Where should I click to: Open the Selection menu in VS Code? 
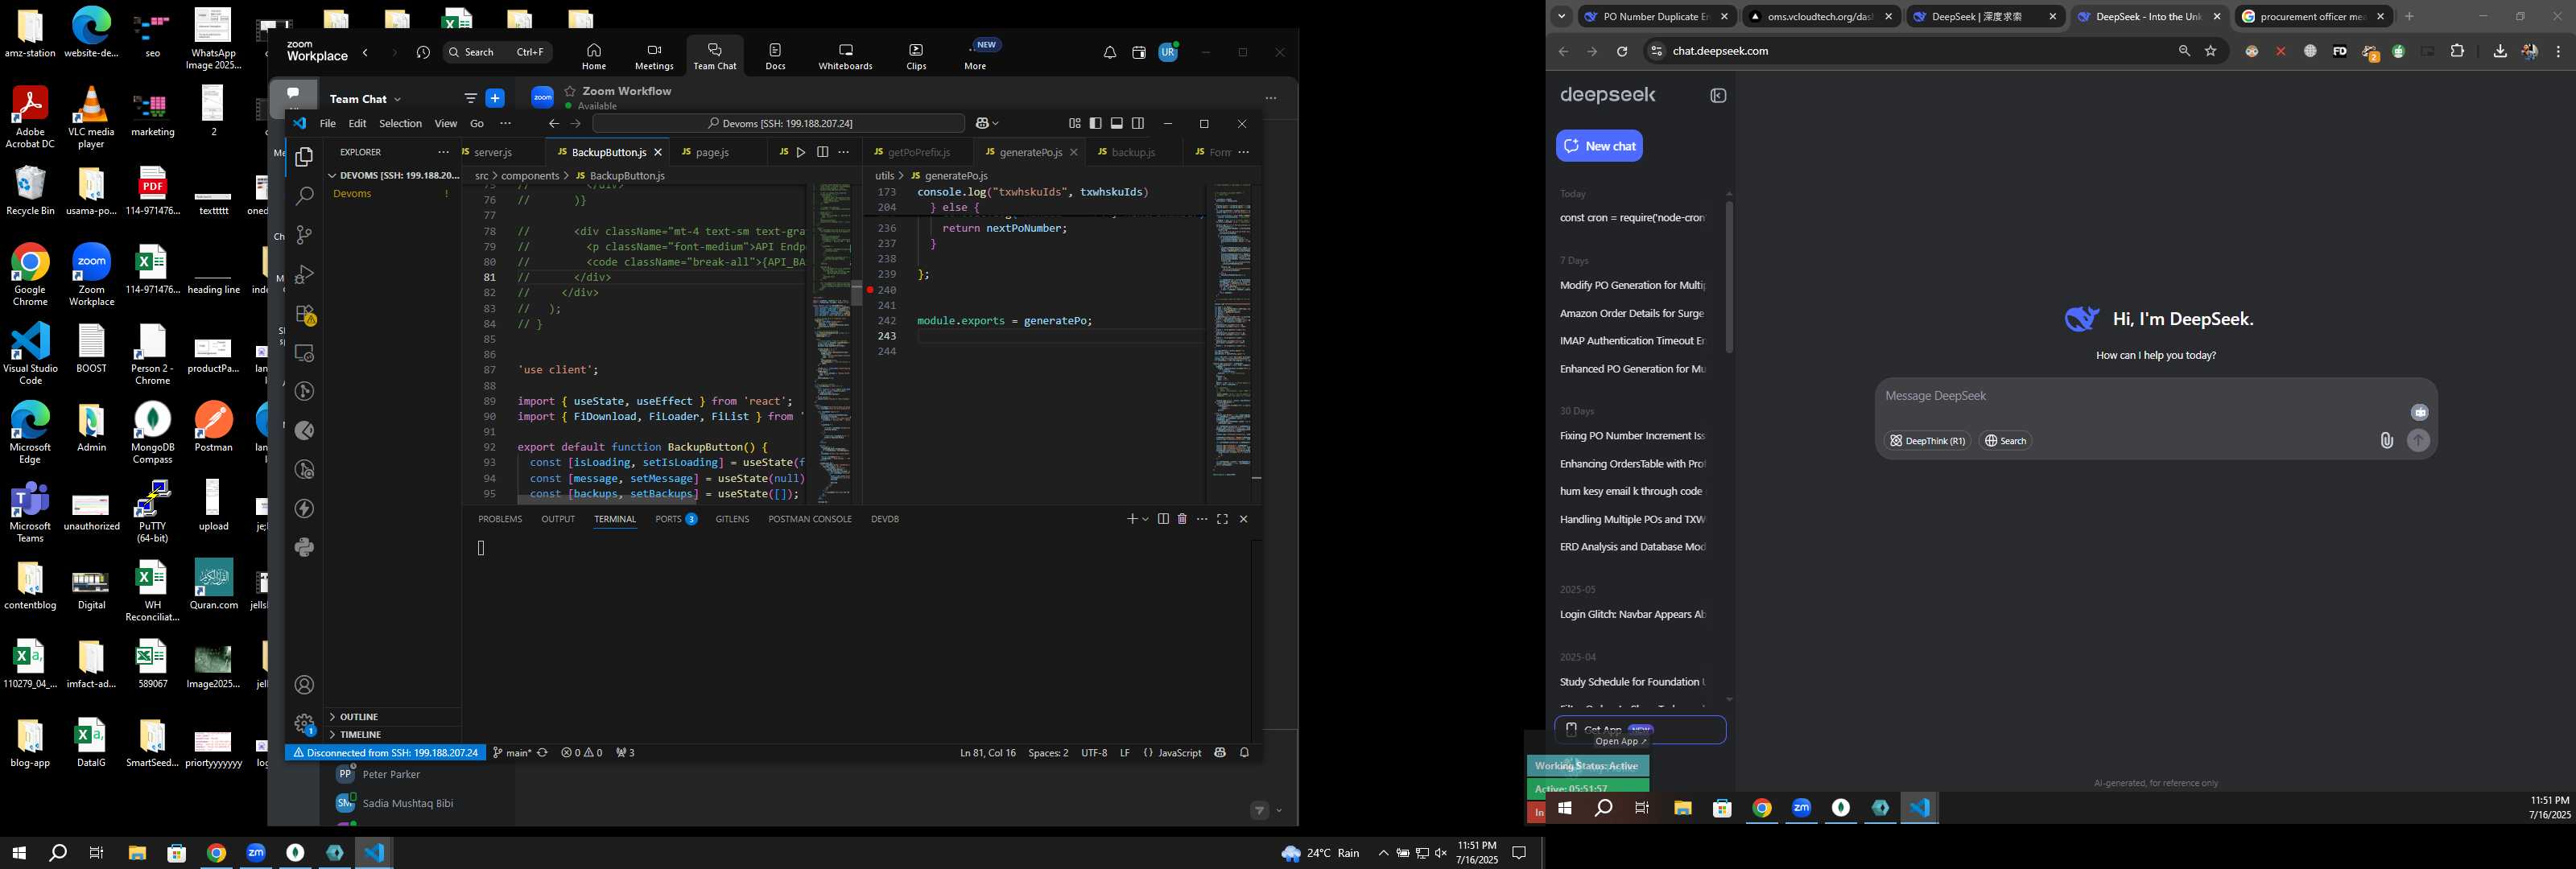pyautogui.click(x=400, y=123)
